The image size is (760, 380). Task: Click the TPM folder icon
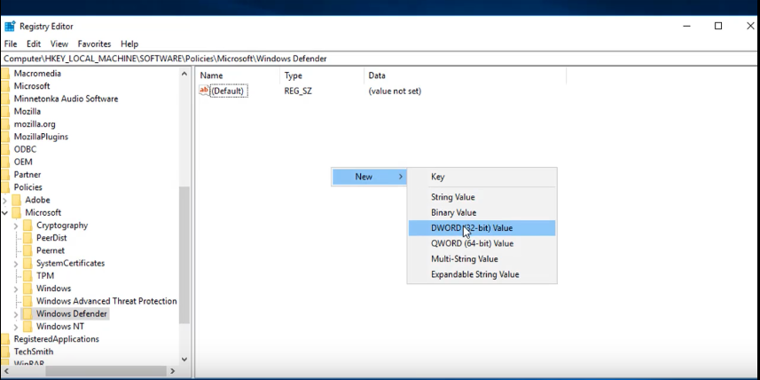[x=27, y=275]
